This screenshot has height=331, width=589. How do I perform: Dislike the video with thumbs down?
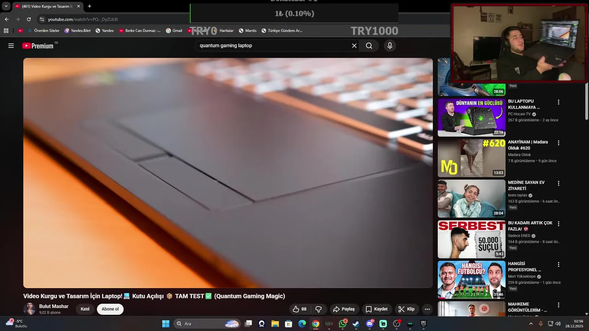pos(318,309)
